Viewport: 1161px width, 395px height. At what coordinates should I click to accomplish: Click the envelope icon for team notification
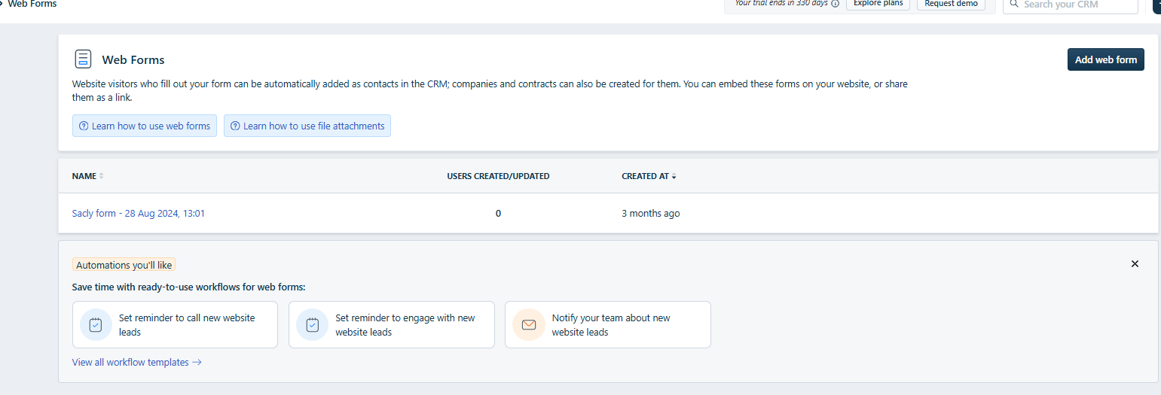tap(528, 325)
